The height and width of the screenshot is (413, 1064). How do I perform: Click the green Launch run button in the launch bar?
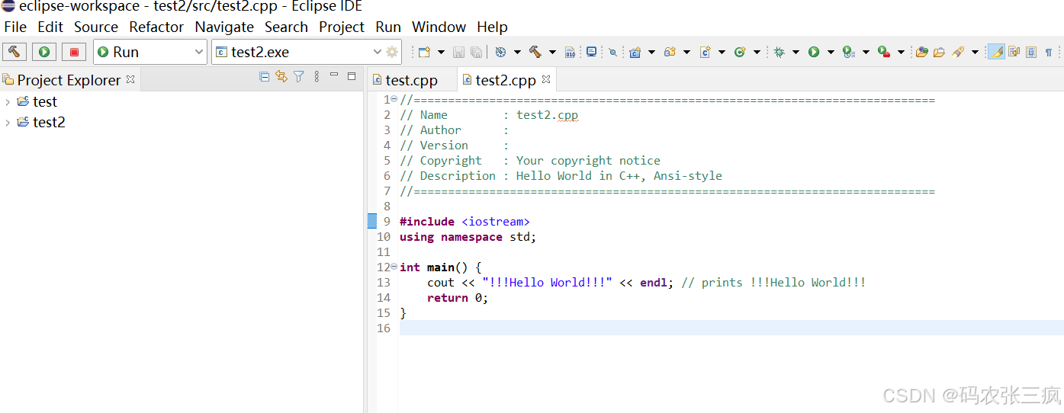44,52
